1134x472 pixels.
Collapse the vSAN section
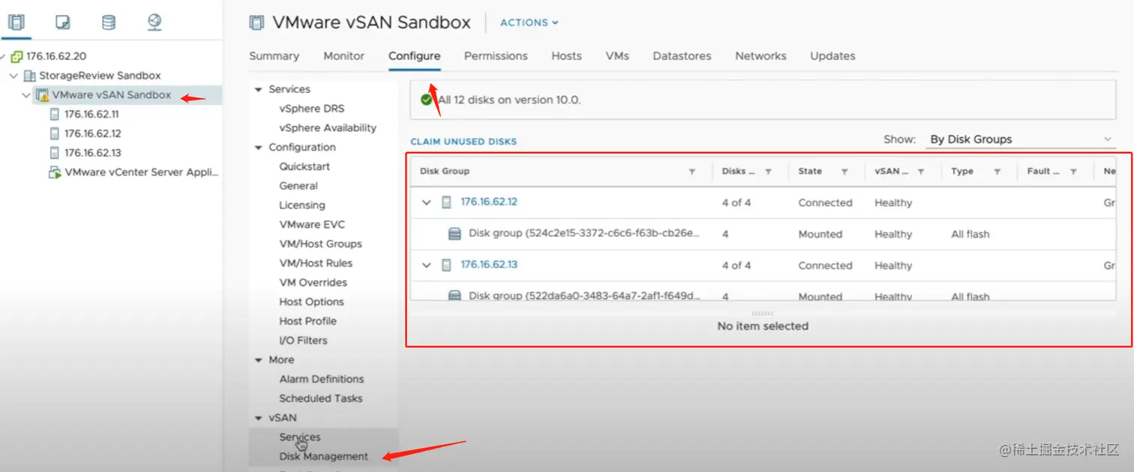259,418
